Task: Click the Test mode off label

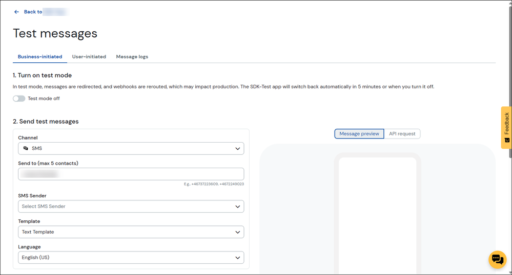Action: [x=44, y=99]
